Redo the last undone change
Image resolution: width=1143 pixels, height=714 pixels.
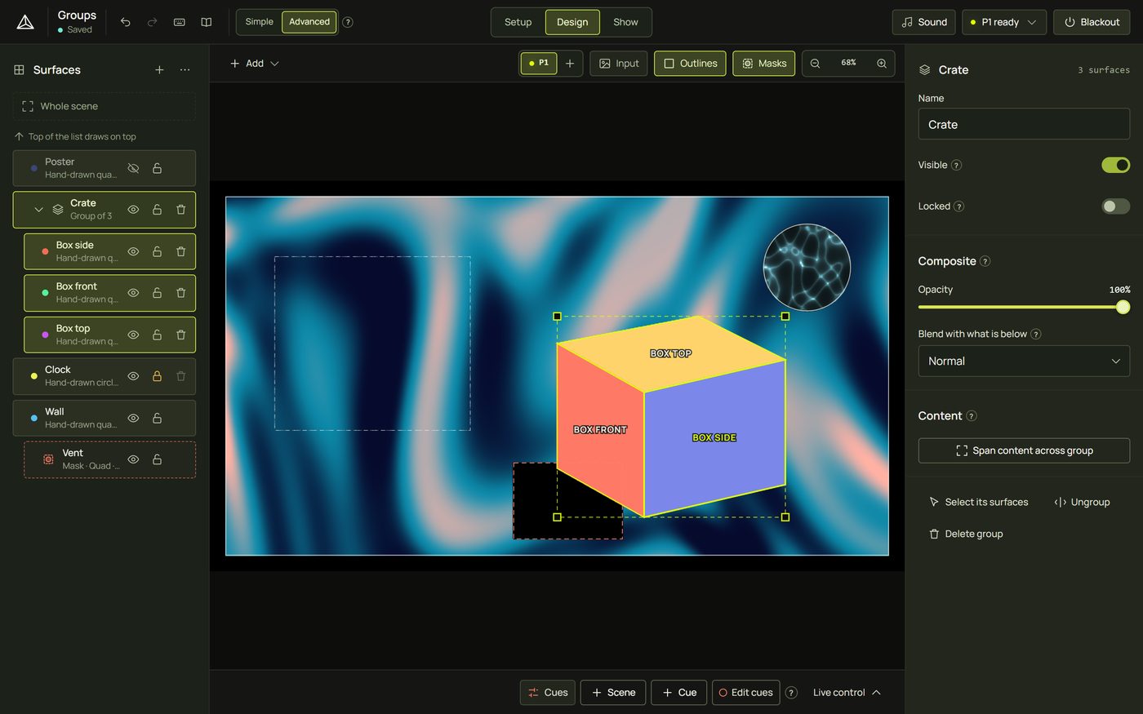click(152, 22)
